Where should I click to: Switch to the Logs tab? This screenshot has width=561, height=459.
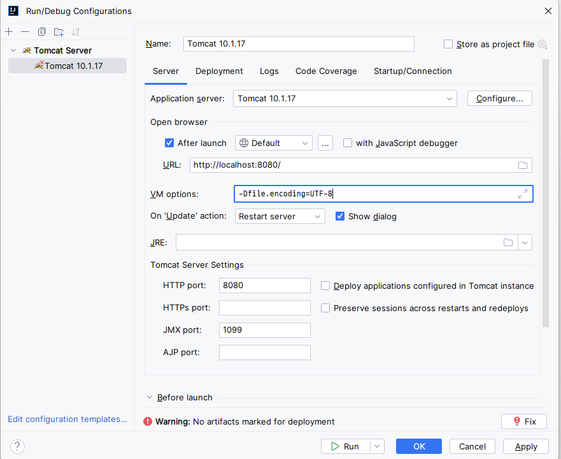click(x=269, y=71)
